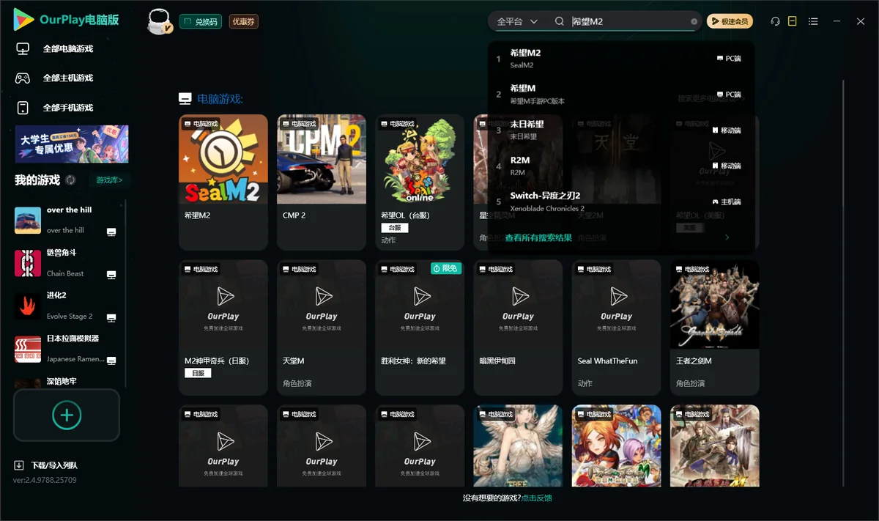The height and width of the screenshot is (521, 879).
Task: Click the 兑换码 redeem code button
Action: [x=201, y=22]
